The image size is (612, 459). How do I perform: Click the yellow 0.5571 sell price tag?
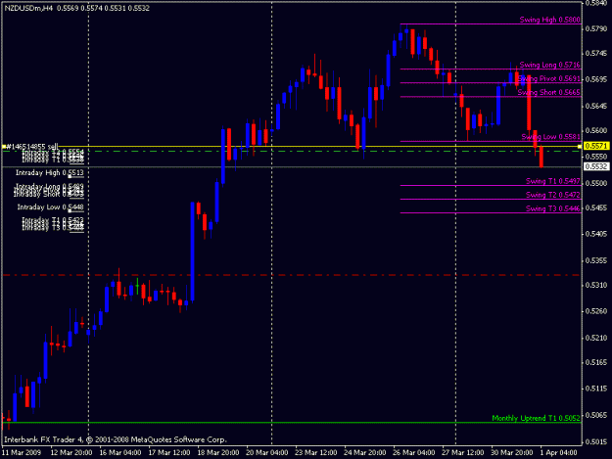tap(596, 146)
